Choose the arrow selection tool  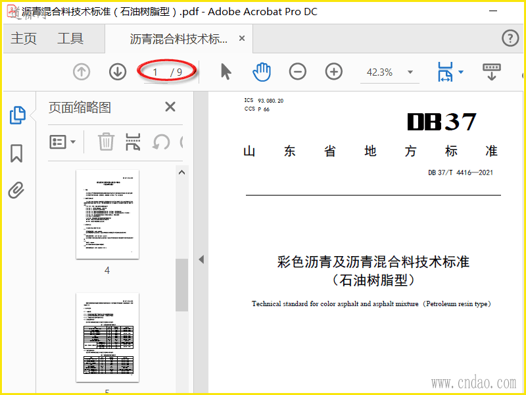point(226,72)
